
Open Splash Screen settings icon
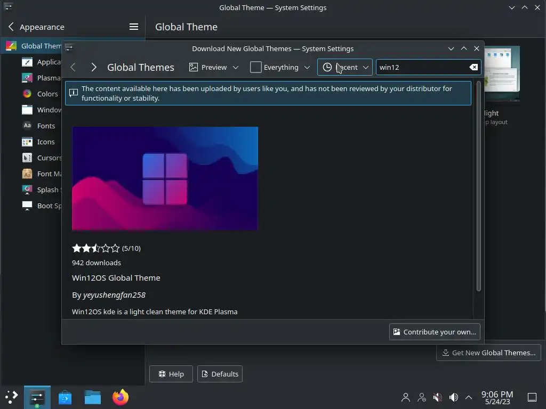(27, 190)
